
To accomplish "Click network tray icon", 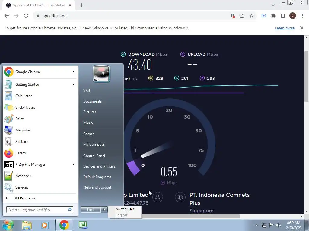I will [x=264, y=225].
